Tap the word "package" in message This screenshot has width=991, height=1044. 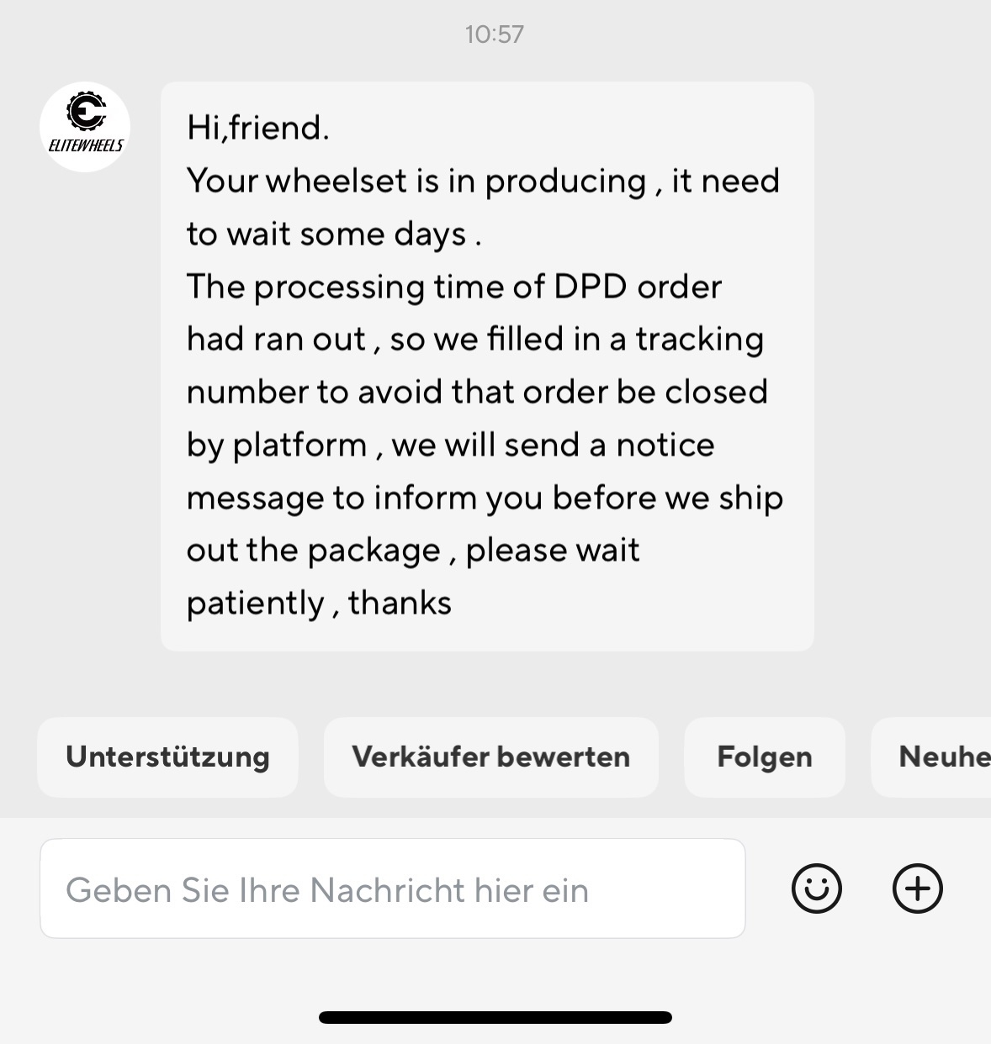374,551
